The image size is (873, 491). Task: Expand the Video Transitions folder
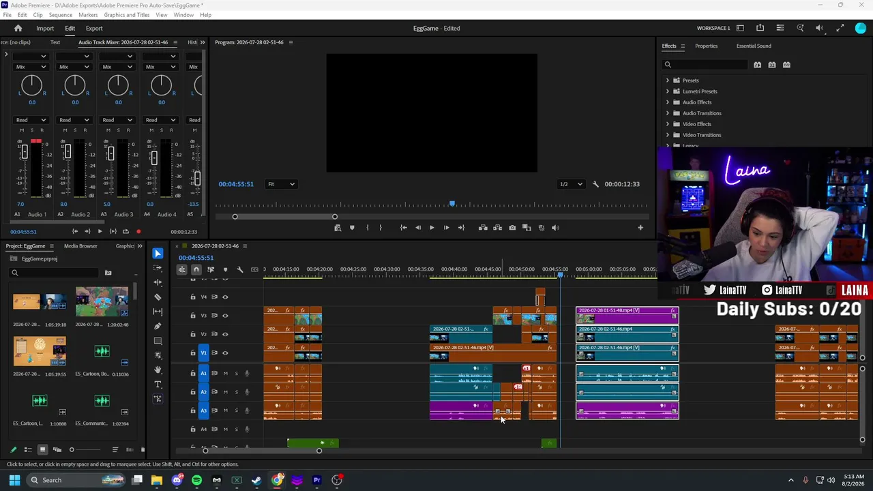tap(668, 135)
